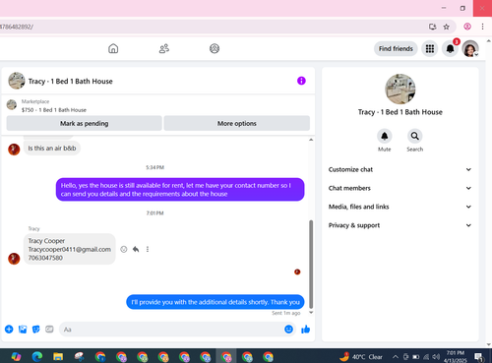
Task: Open Marketplace $750 listing link
Action: 54,110
